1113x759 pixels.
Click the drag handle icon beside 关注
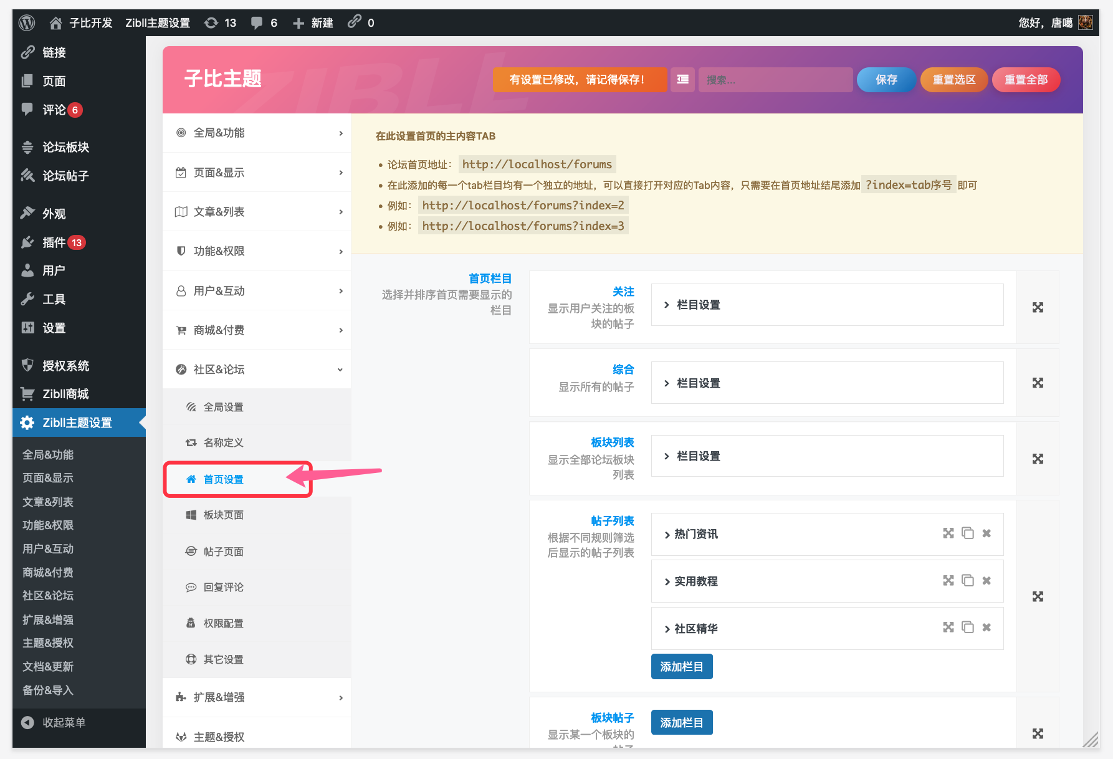pos(1037,307)
